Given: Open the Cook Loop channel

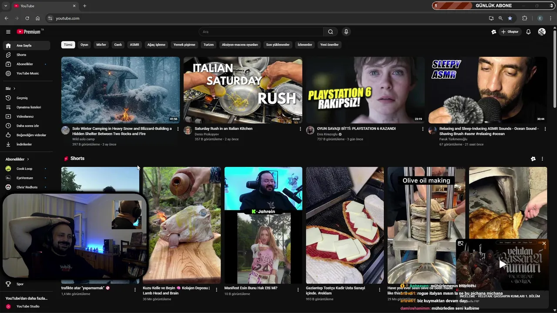Looking at the screenshot, I should pos(27,169).
